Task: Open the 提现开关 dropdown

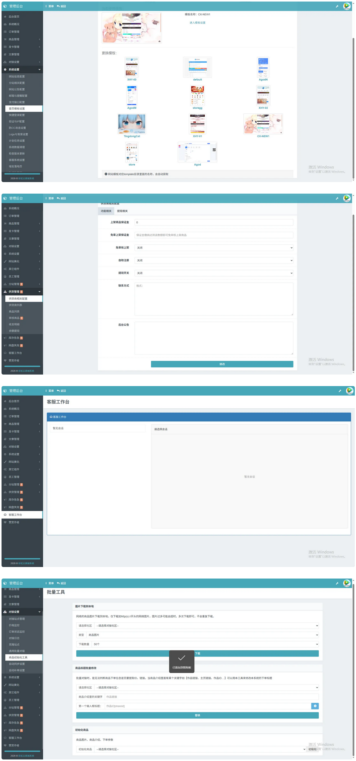Action: (214, 273)
